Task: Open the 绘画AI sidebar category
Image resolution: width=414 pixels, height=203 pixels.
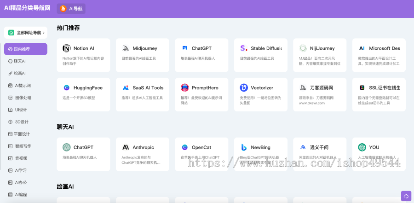Action: pyautogui.click(x=21, y=74)
